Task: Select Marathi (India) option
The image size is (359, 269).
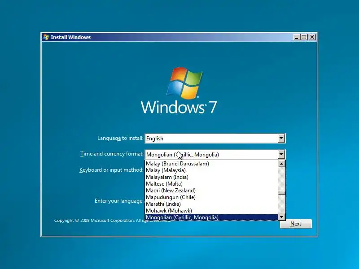Action: (x=211, y=204)
